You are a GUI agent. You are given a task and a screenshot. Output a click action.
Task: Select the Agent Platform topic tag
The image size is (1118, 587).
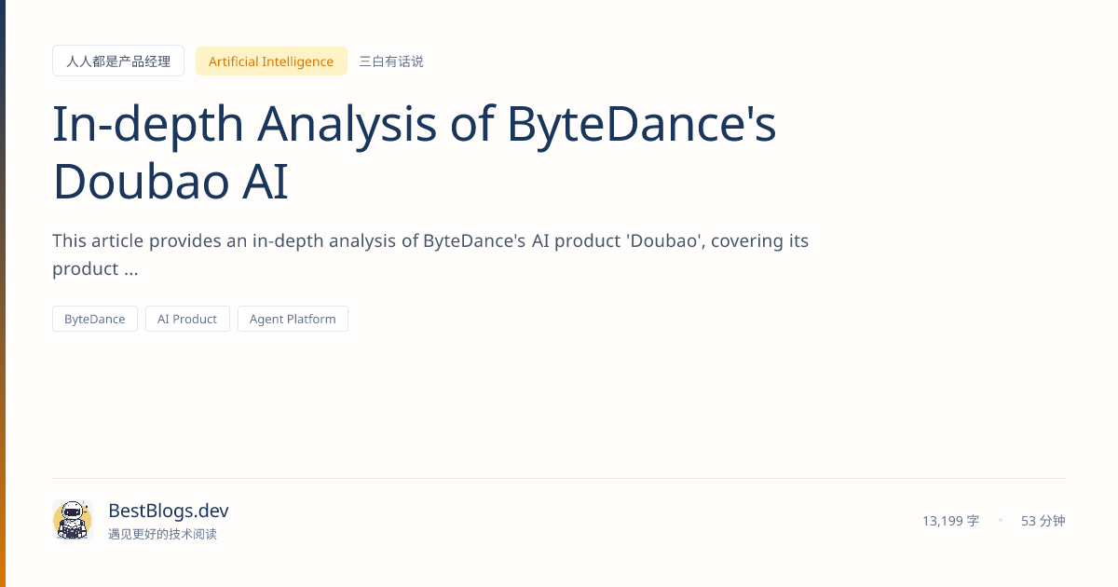coord(293,318)
